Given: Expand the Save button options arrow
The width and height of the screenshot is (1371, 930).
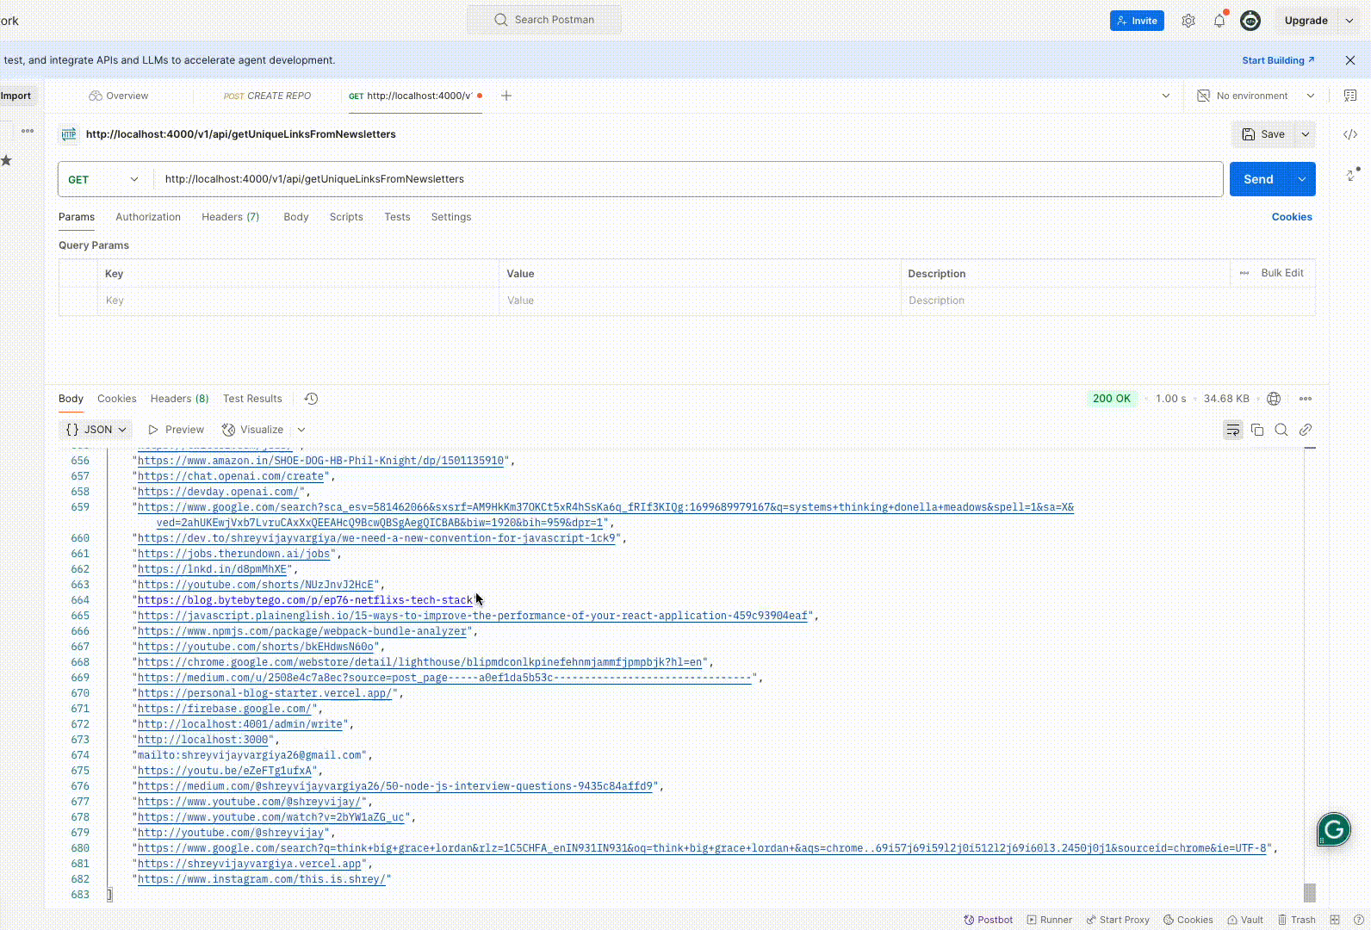Looking at the screenshot, I should click(1306, 134).
